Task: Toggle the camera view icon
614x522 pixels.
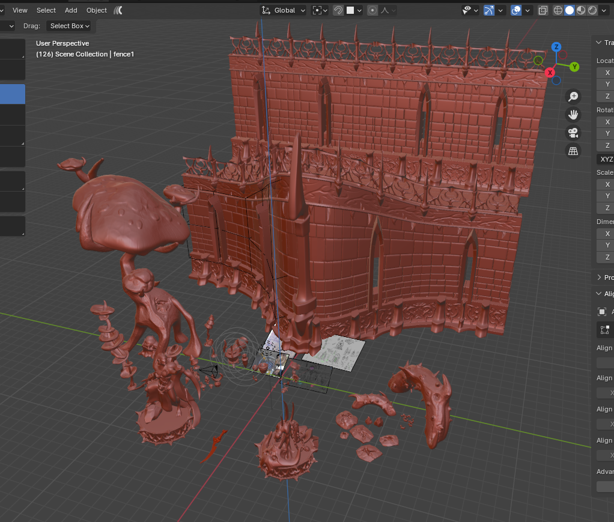Action: [573, 133]
